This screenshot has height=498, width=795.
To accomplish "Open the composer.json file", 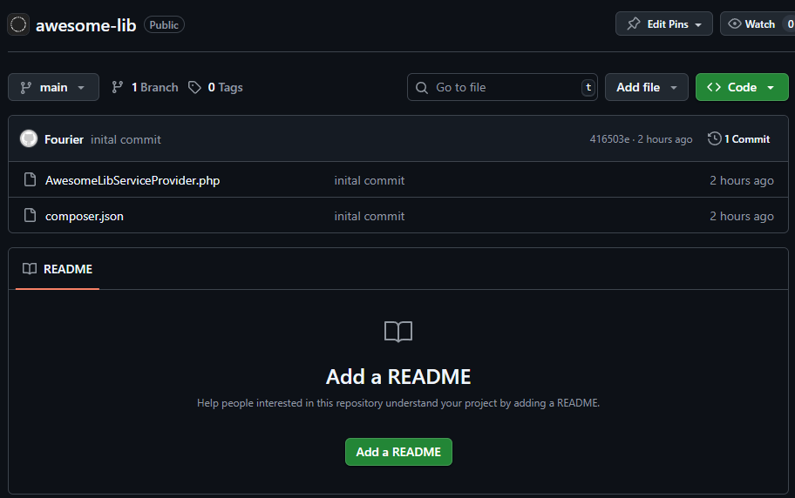I will tap(85, 216).
